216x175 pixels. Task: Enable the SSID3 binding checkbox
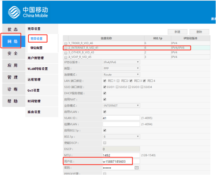130,87
